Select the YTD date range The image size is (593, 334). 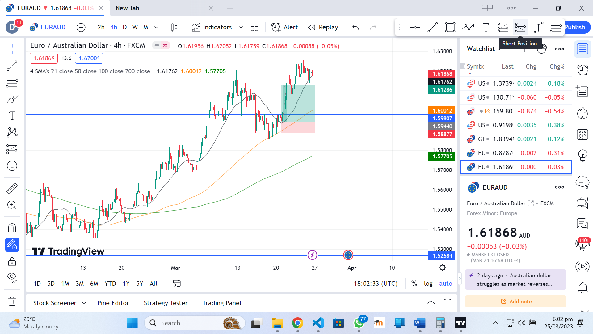(x=110, y=284)
